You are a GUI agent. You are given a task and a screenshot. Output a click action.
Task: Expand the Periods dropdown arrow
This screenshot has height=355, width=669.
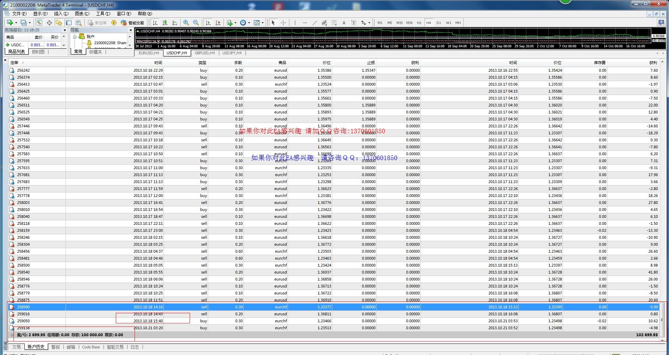249,23
